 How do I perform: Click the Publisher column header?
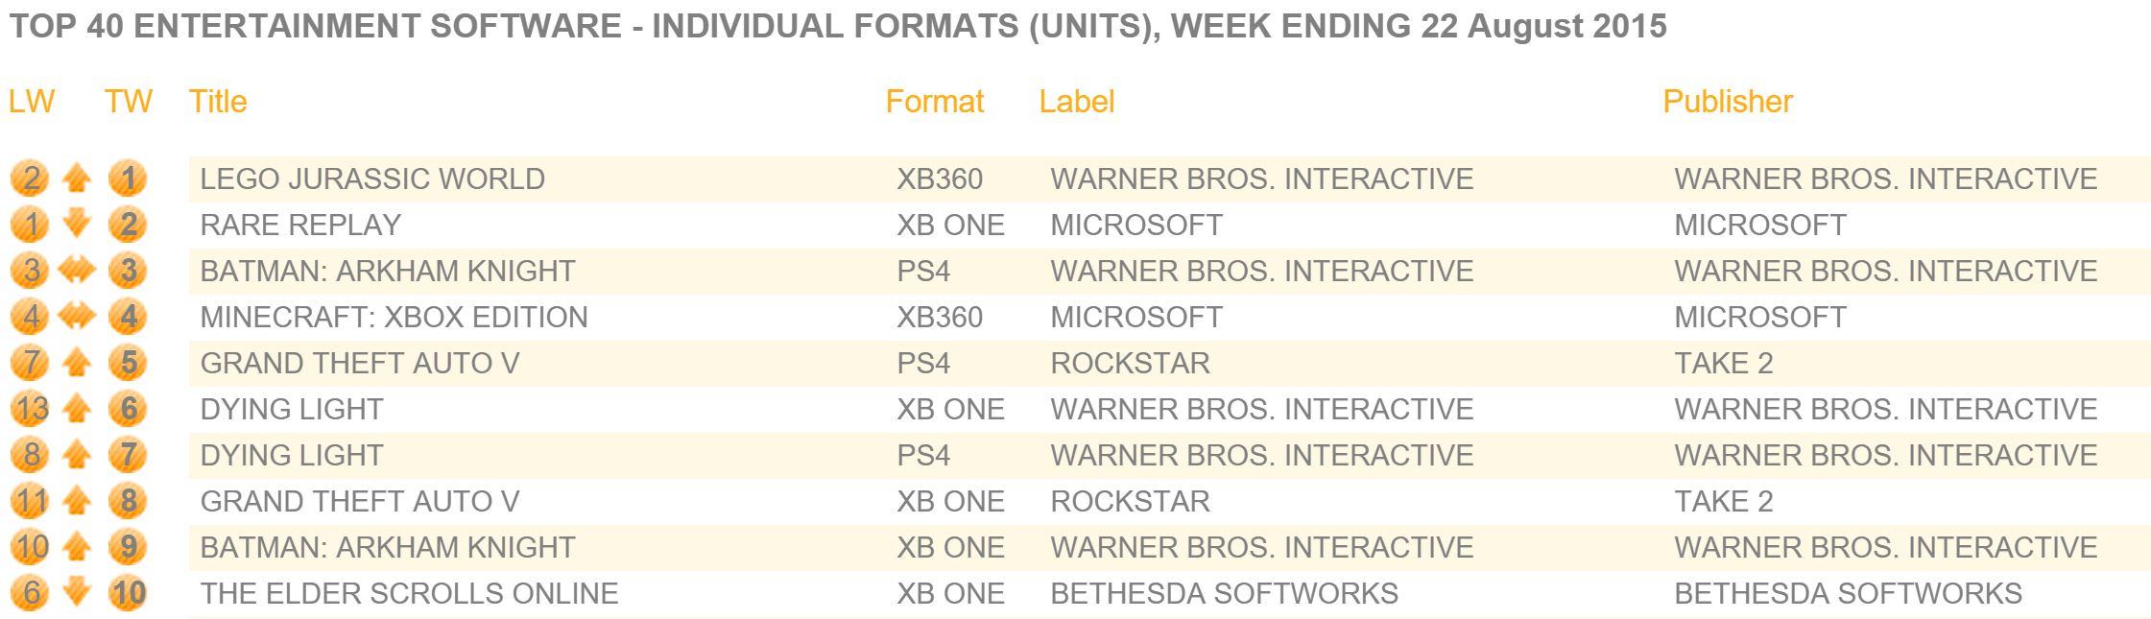click(1728, 102)
